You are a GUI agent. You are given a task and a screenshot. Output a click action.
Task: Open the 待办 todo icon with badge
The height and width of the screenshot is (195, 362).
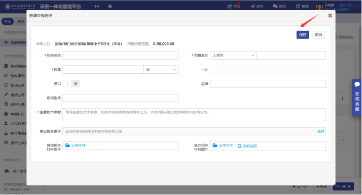tap(230, 7)
